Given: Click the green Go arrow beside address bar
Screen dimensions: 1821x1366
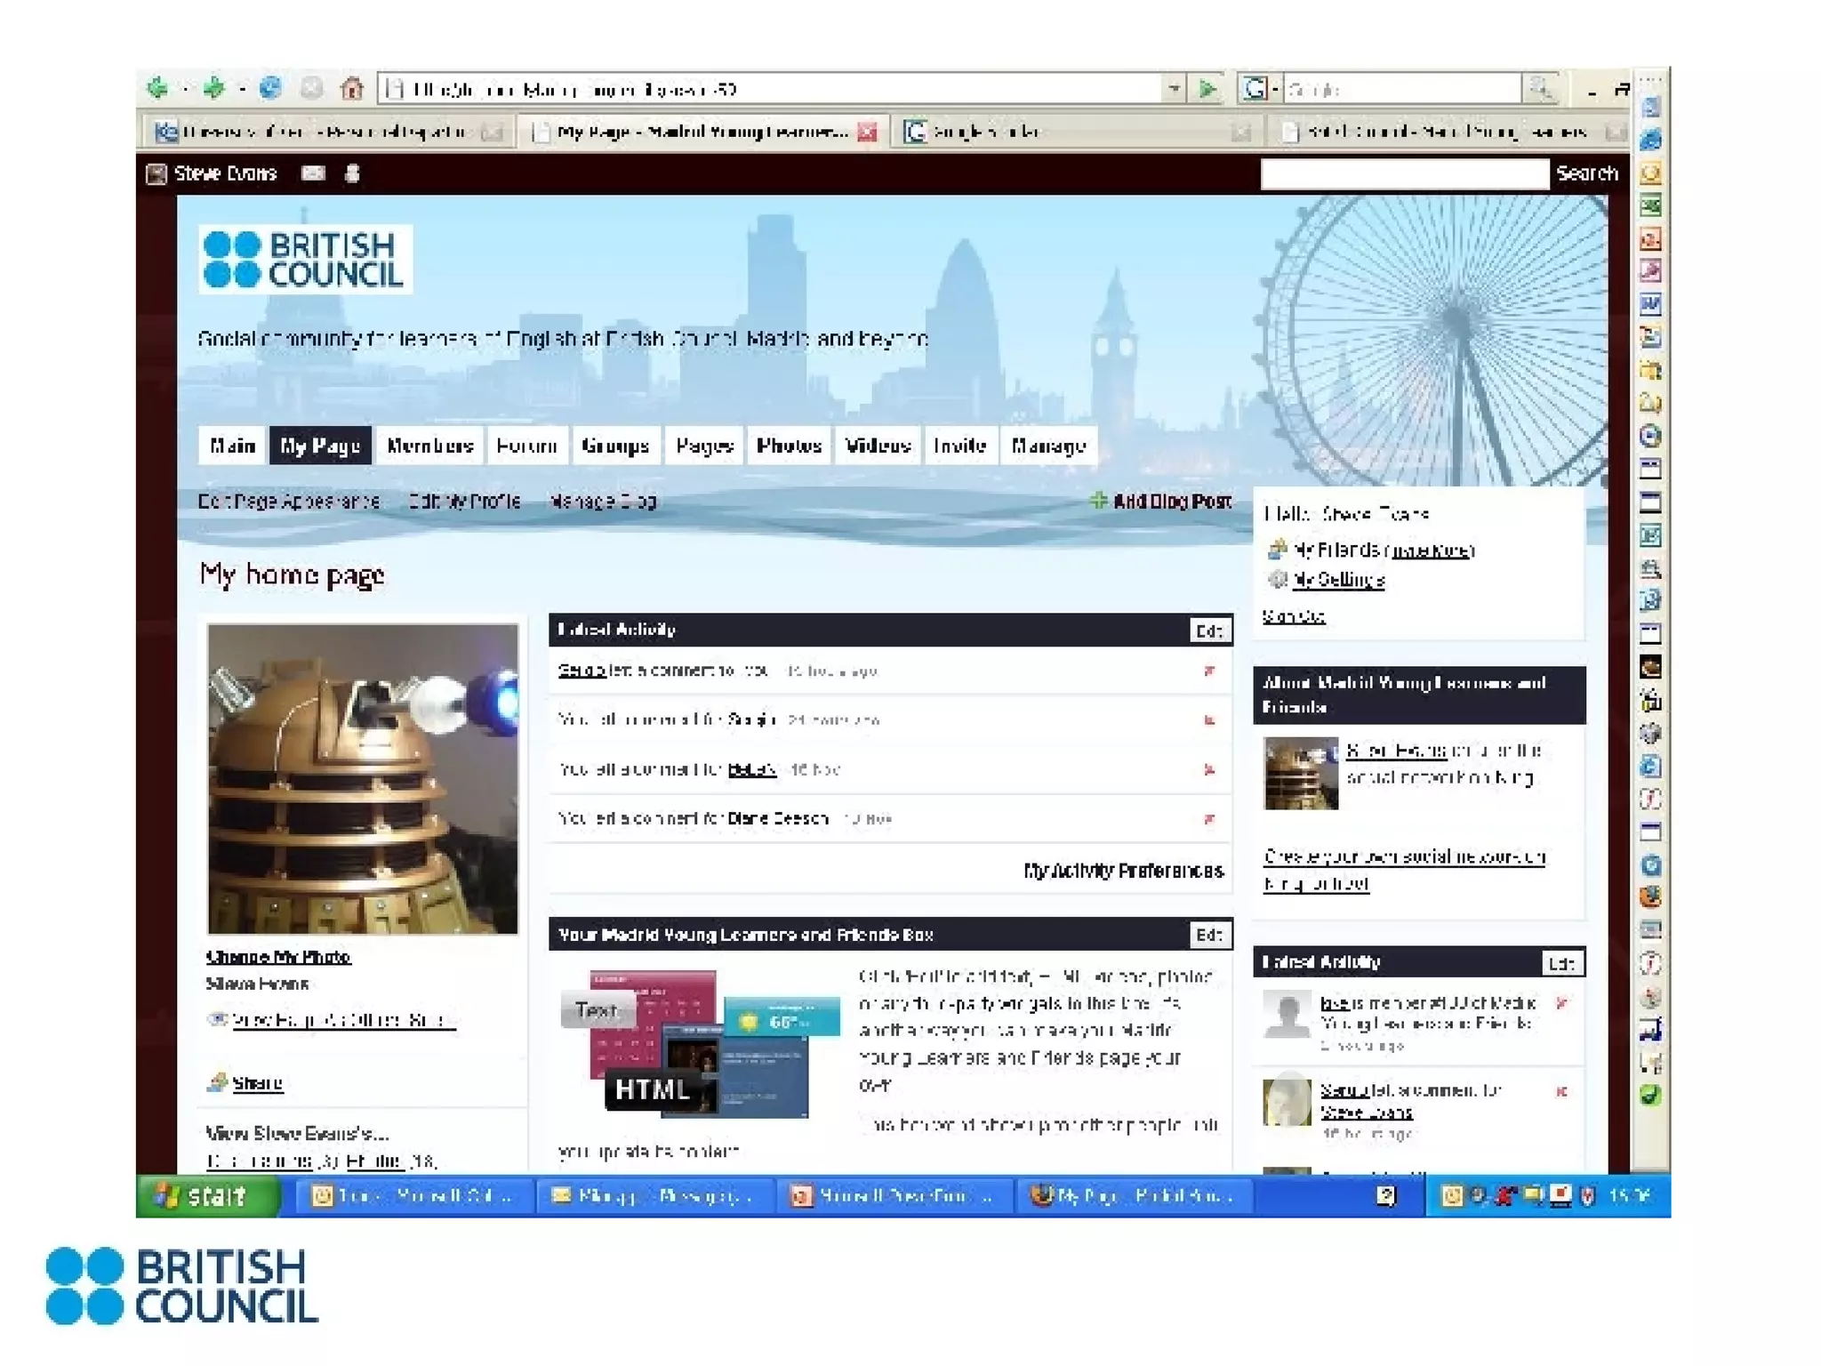Looking at the screenshot, I should pos(1207,89).
